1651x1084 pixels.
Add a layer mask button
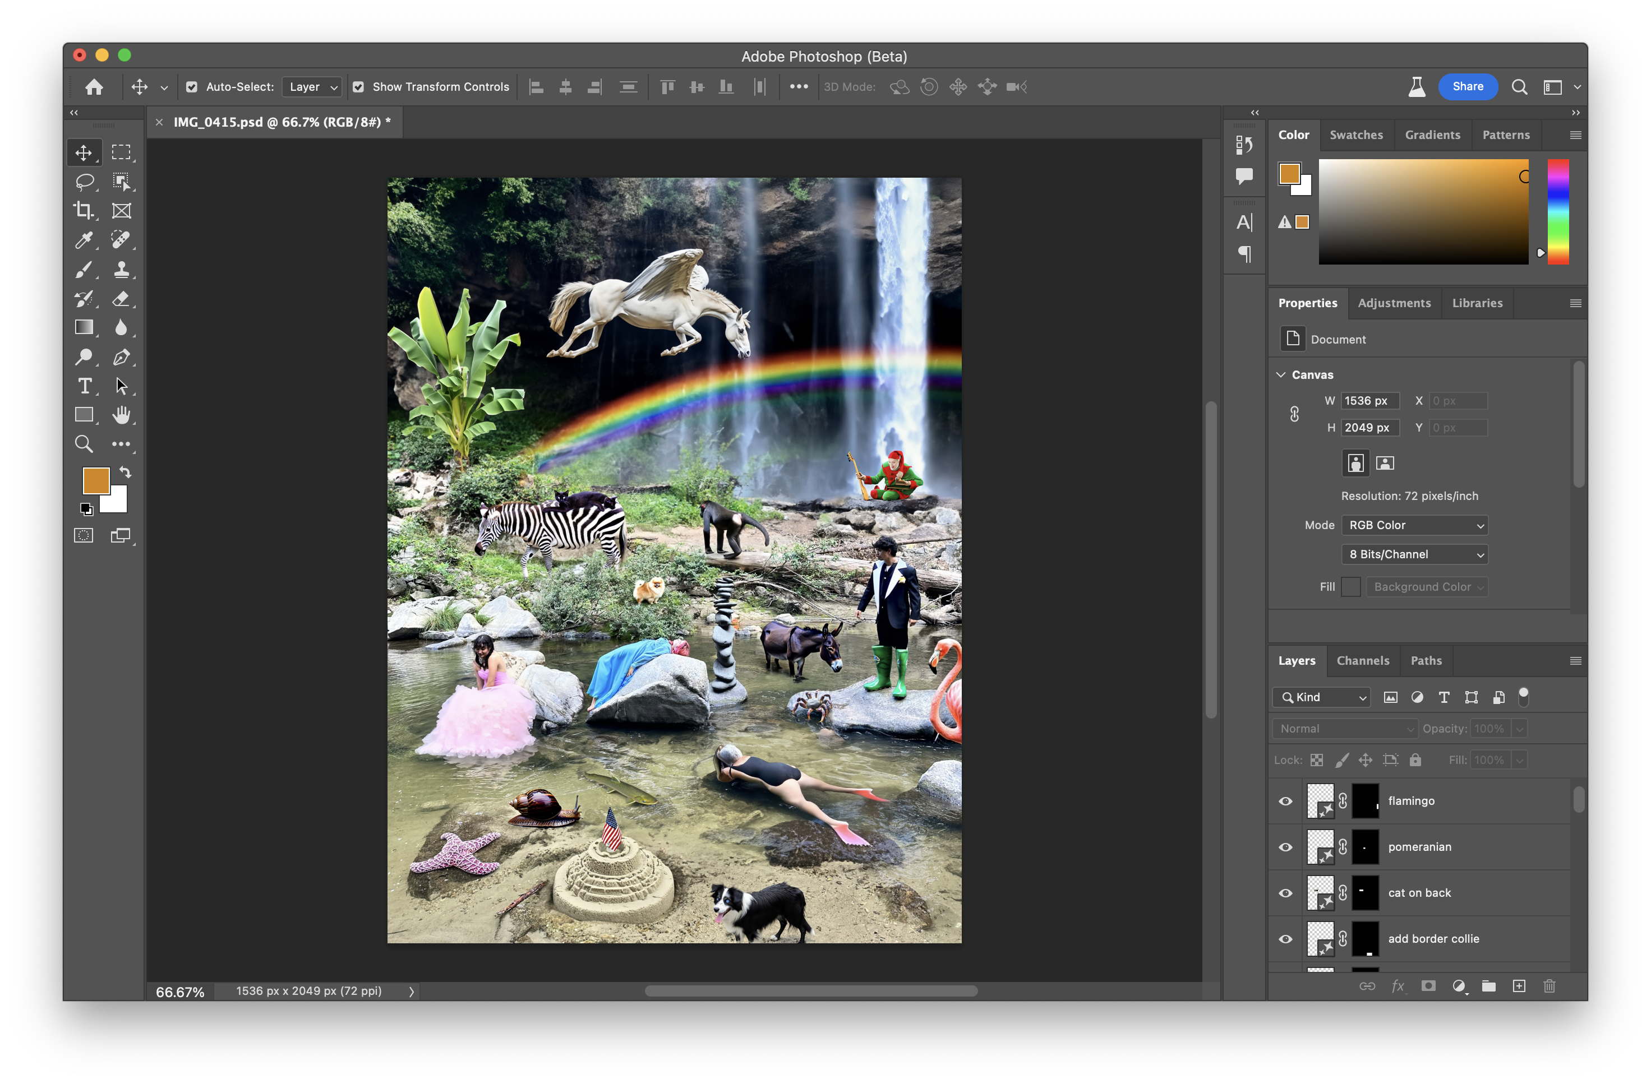tap(1428, 986)
